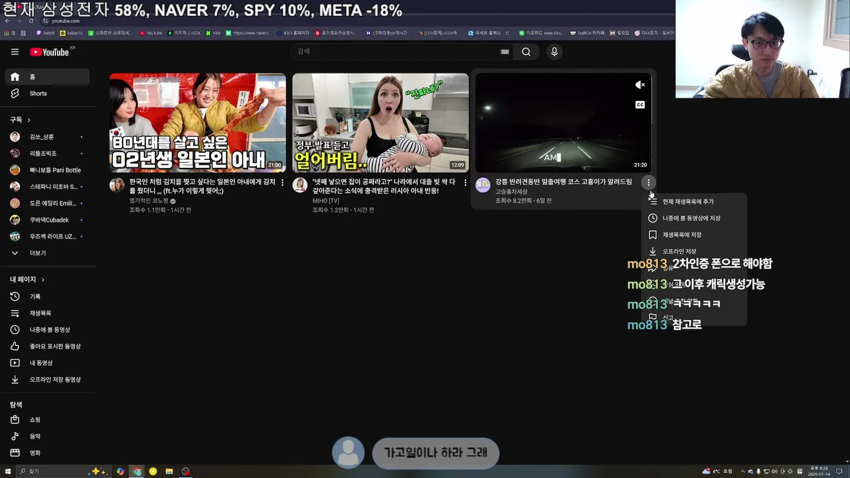The width and height of the screenshot is (850, 478).
Task: Click the taskbar clock showing 오후 6:28
Action: (x=818, y=471)
